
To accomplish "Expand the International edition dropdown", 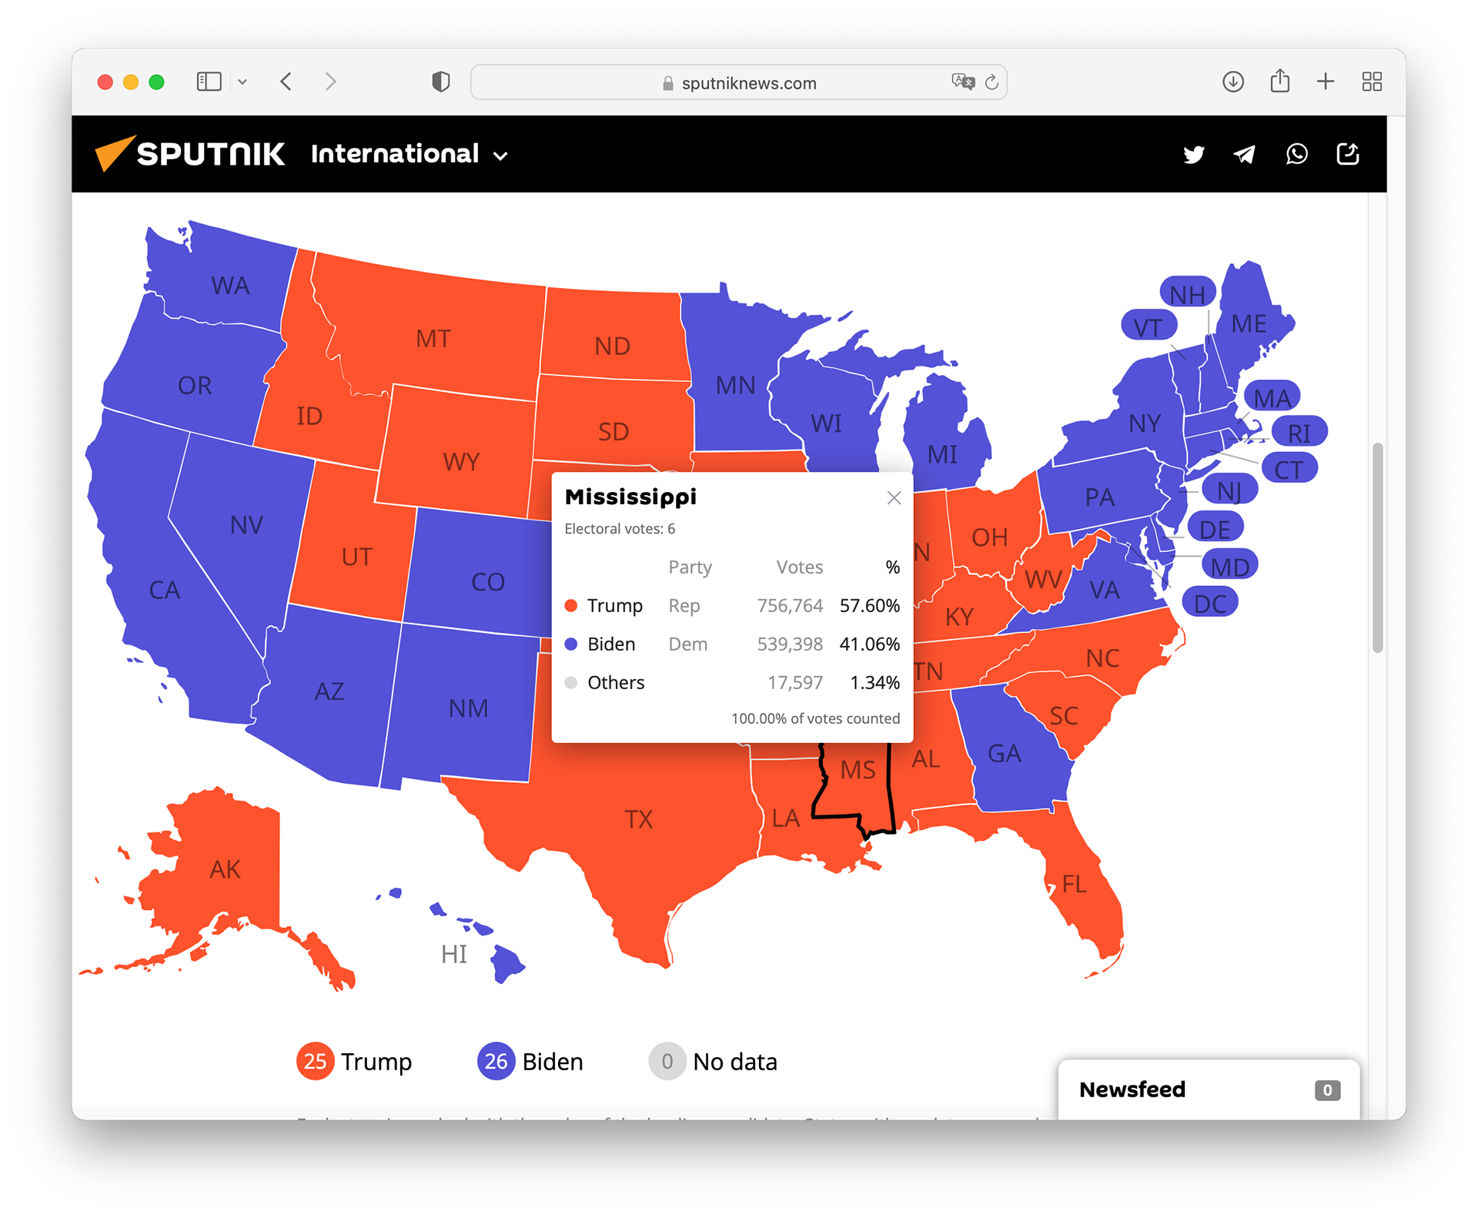I will (410, 154).
